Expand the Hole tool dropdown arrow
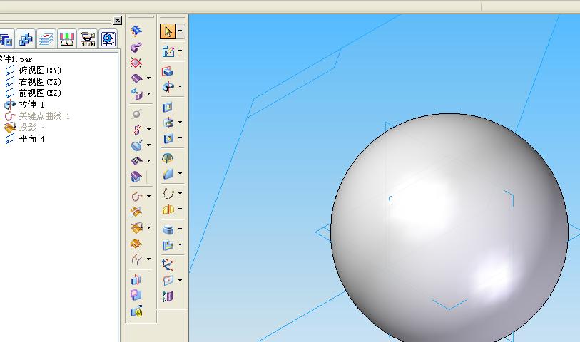Viewport: 580px width, 342px height. pos(180,138)
